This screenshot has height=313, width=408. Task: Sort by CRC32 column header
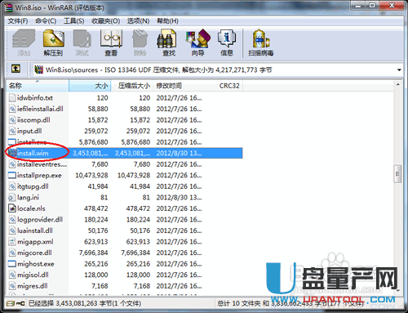click(x=224, y=86)
